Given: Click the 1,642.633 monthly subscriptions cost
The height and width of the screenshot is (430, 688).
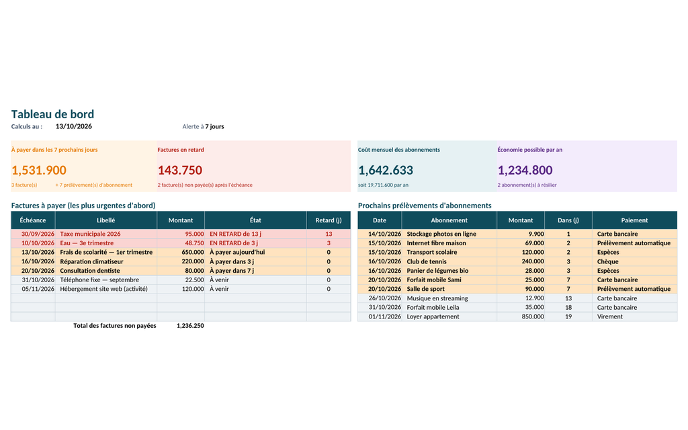Looking at the screenshot, I should [x=386, y=170].
